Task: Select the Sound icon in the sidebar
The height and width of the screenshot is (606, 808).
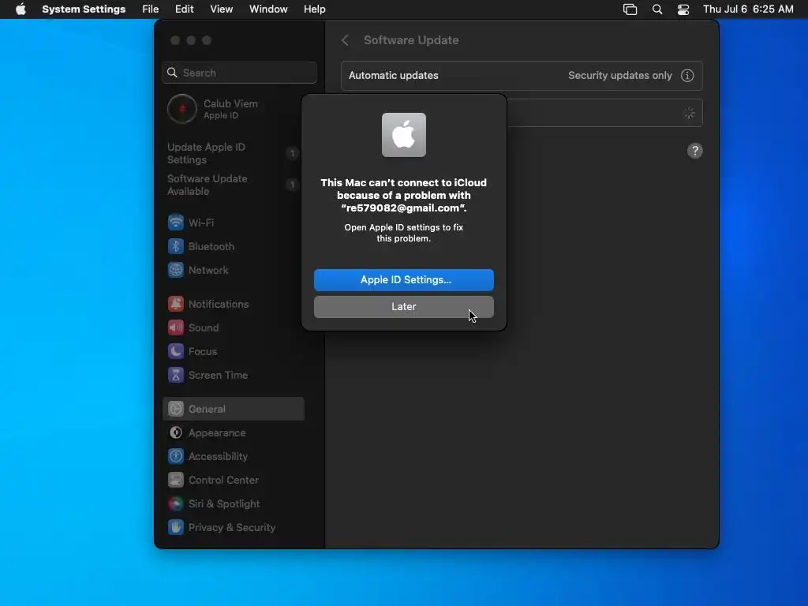Action: (x=176, y=327)
